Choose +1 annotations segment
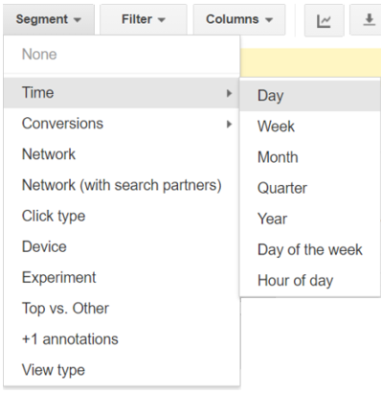Screen dimensions: 381x394 click(x=122, y=339)
